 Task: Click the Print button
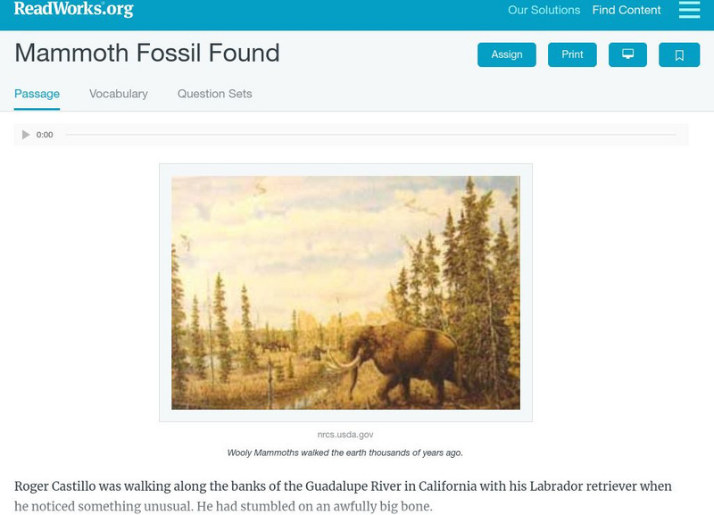[x=572, y=54]
